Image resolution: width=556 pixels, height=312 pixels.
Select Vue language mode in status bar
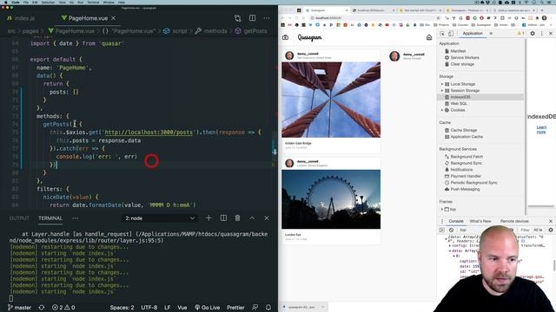click(182, 308)
